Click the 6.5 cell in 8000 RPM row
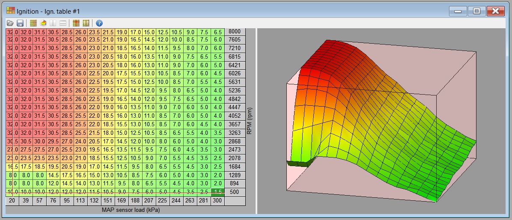Screen dimensions: 512x220 pos(217,32)
